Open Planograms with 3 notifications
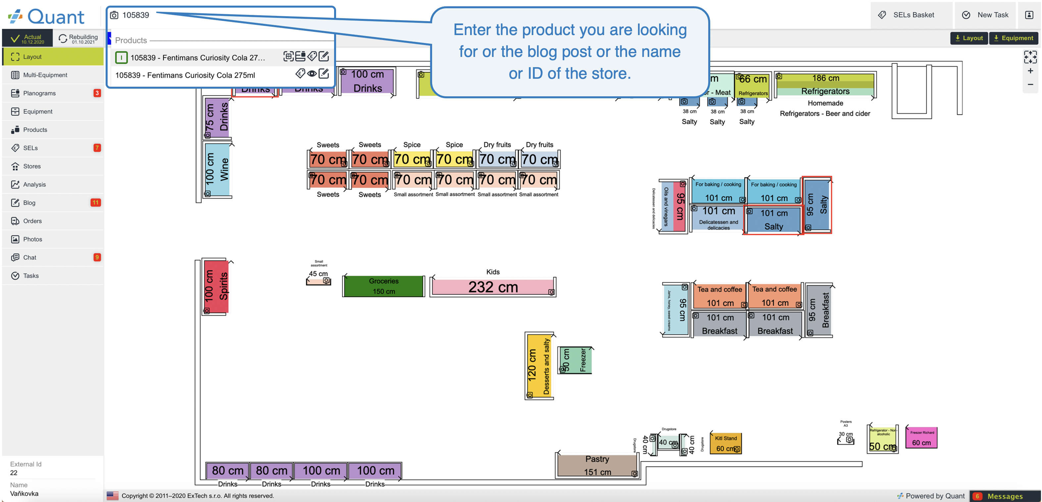Screen dimensions: 1042x502 (x=53, y=93)
